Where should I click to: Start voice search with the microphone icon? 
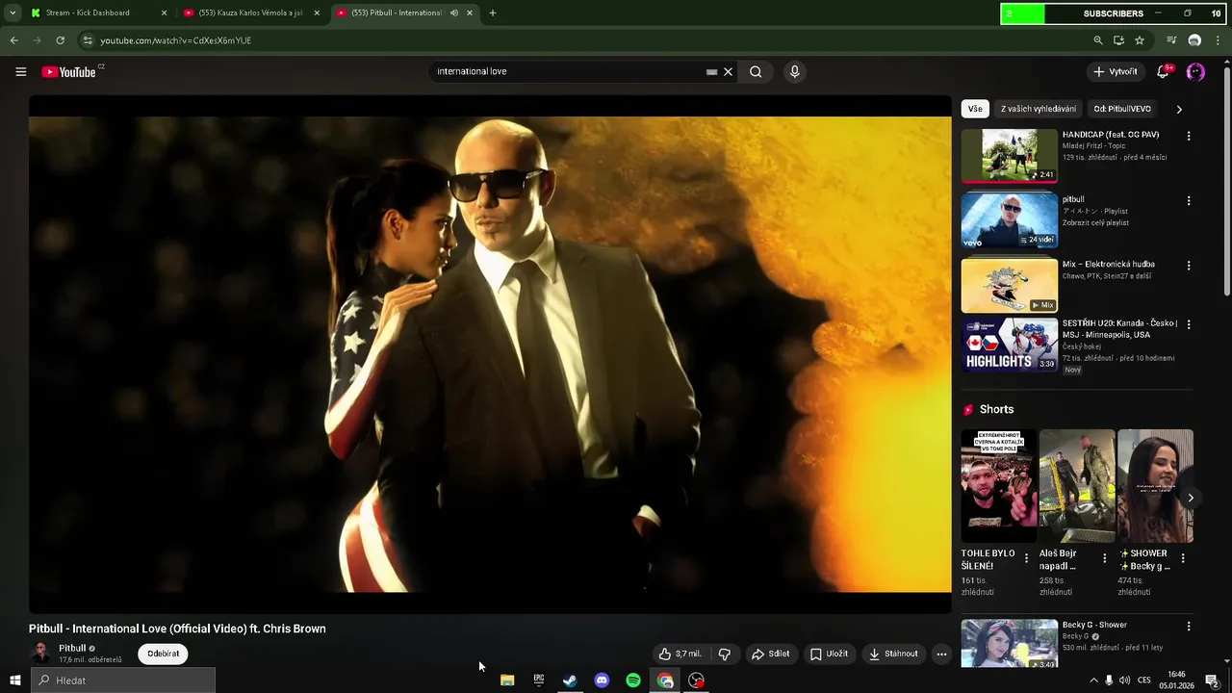[794, 71]
